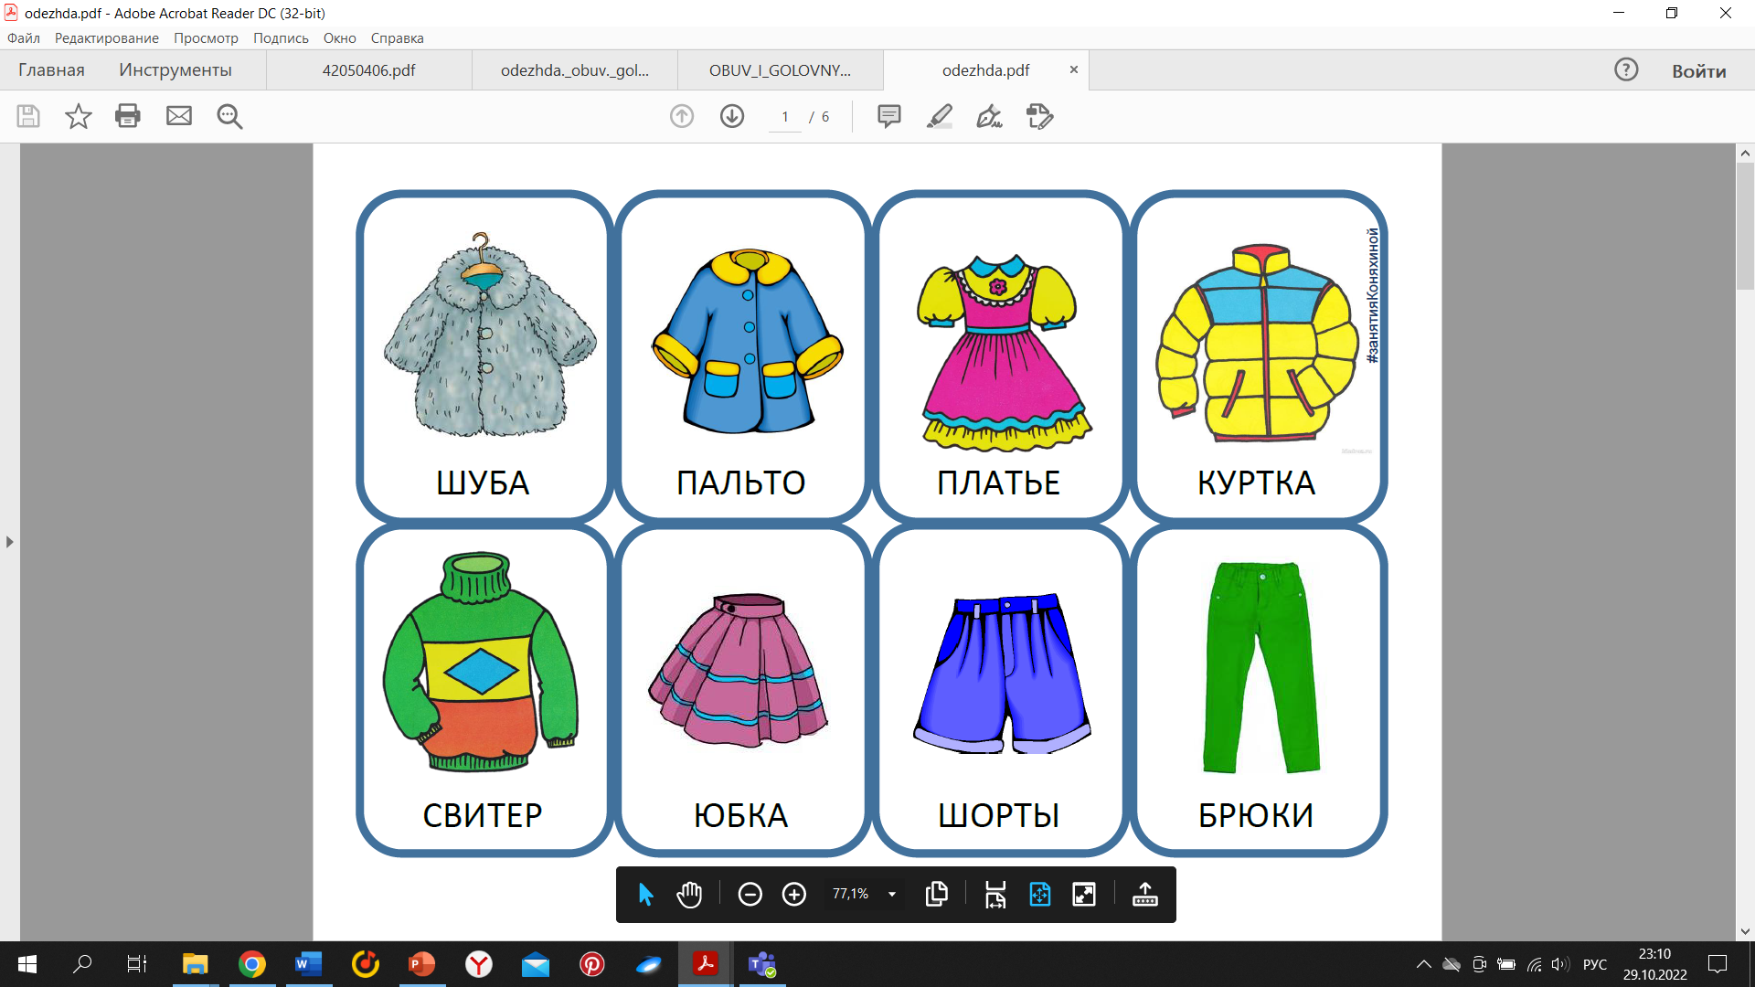Switch to the Главная tab
The width and height of the screenshot is (1755, 987).
(51, 70)
